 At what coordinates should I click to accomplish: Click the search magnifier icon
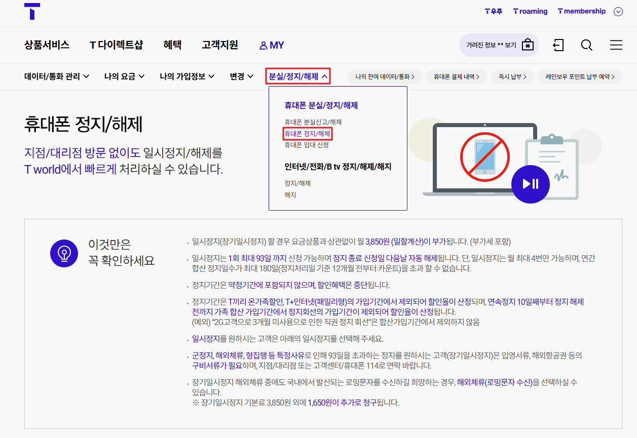[587, 45]
